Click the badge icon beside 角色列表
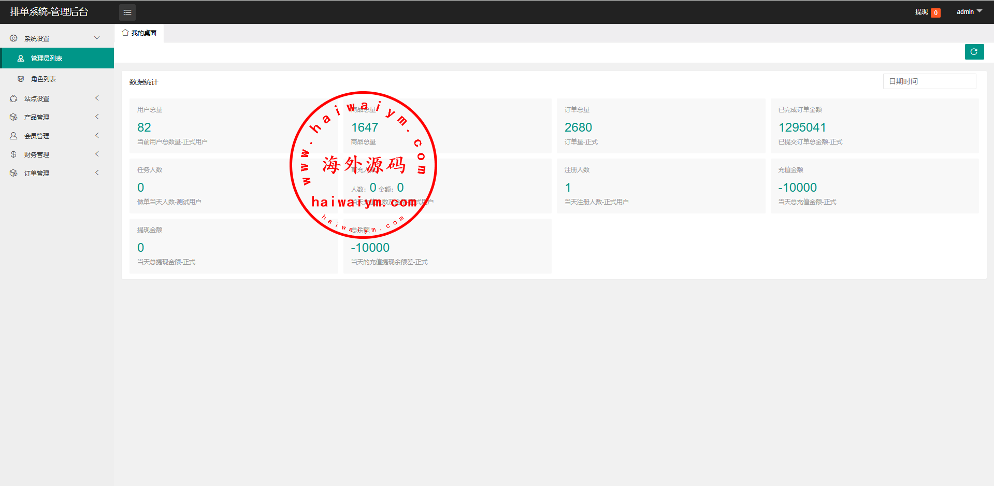This screenshot has width=994, height=486. (21, 79)
